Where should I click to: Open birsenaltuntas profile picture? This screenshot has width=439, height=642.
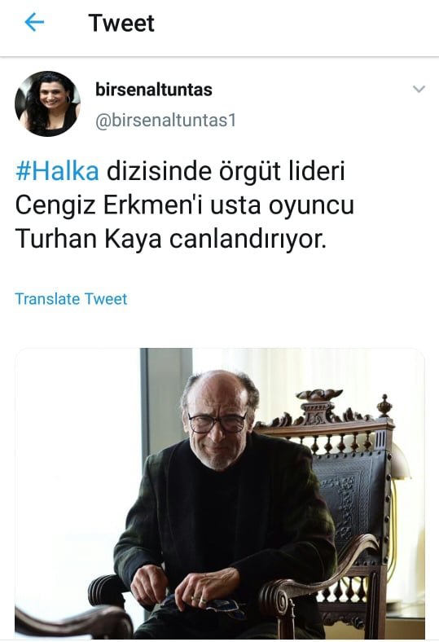pos(47,104)
